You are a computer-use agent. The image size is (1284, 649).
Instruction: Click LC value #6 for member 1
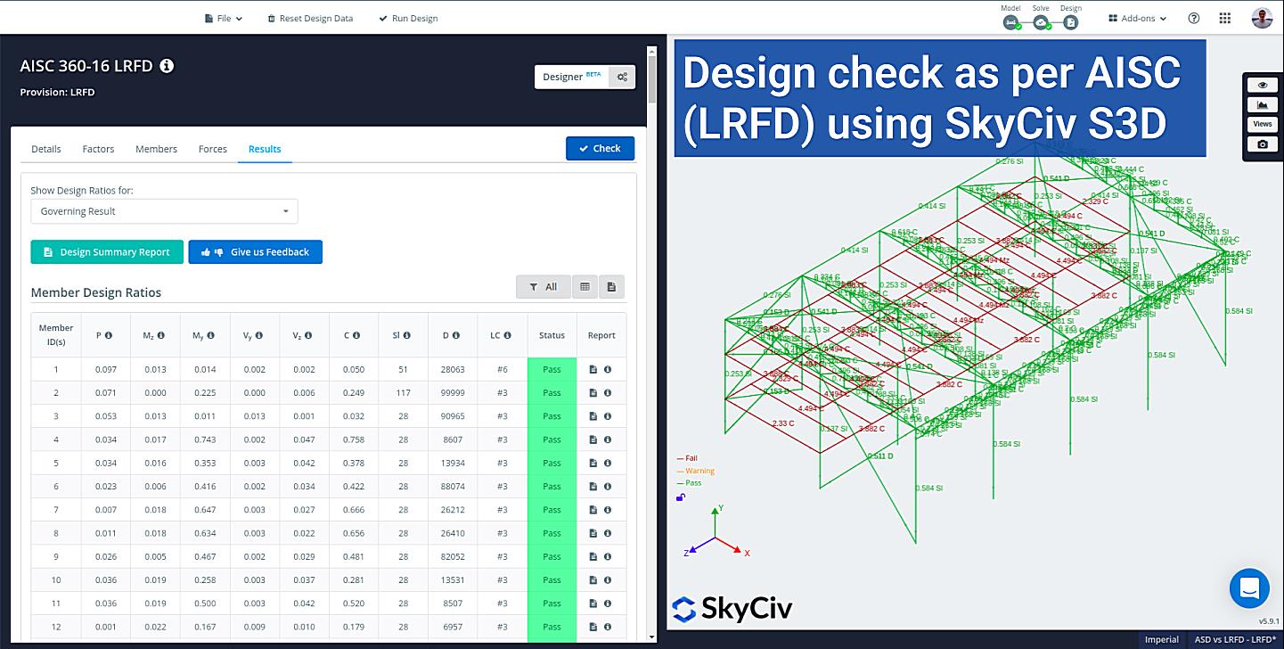tap(503, 369)
